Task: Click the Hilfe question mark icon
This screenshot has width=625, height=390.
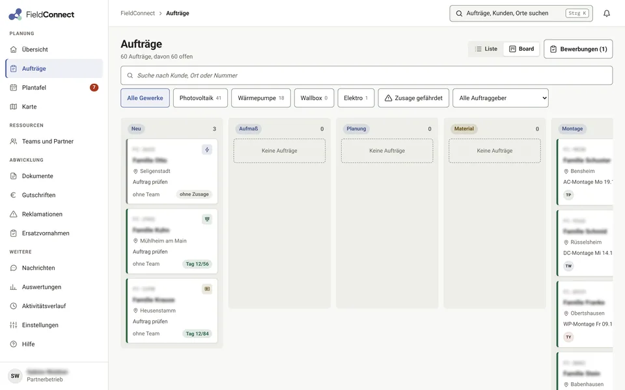Action: [14, 344]
